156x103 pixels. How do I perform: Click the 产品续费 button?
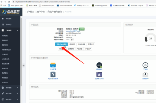pyautogui.click(x=79, y=49)
